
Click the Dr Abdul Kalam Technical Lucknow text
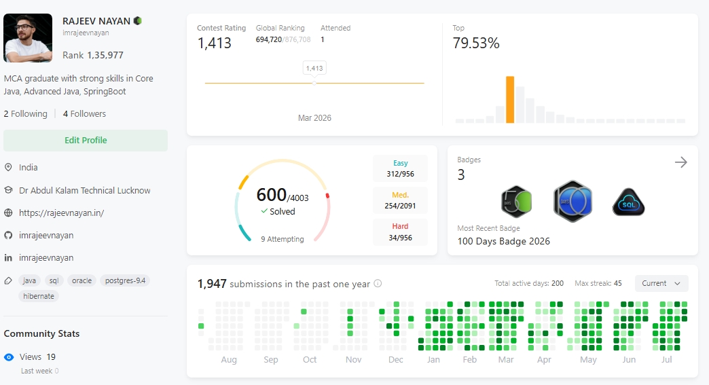[x=85, y=190]
